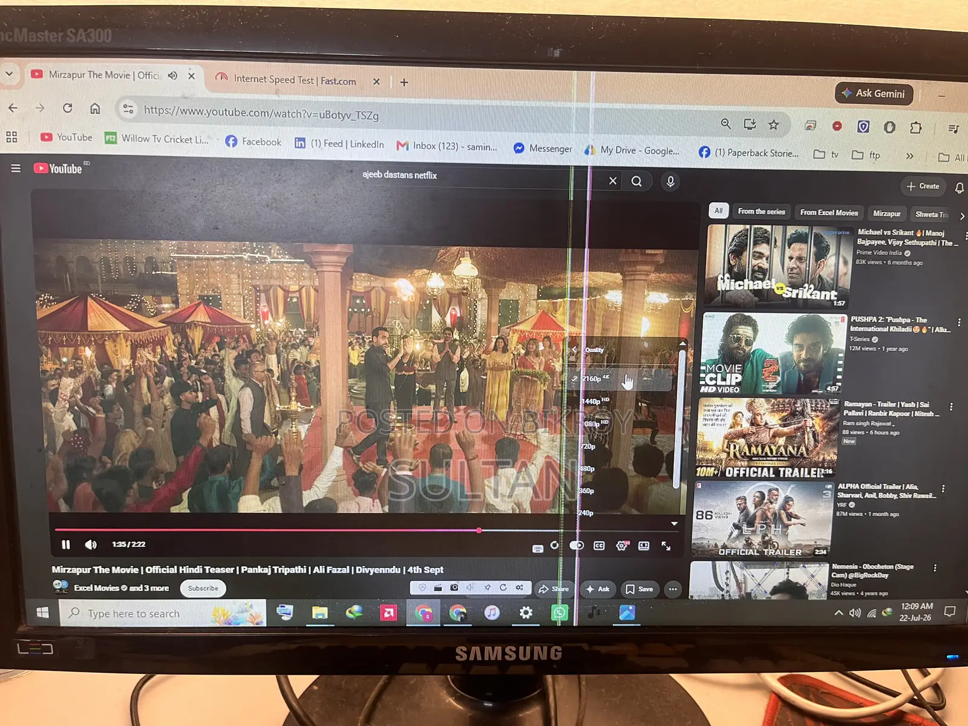This screenshot has width=968, height=726.
Task: Click the Ask Gemini button
Action: 874,93
